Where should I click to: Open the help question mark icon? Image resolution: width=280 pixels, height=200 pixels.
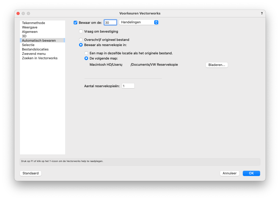pyautogui.click(x=262, y=13)
